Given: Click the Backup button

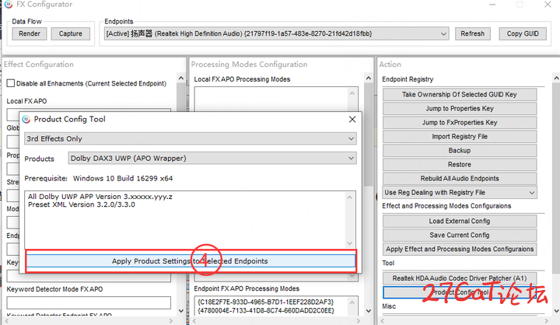Looking at the screenshot, I should point(460,150).
